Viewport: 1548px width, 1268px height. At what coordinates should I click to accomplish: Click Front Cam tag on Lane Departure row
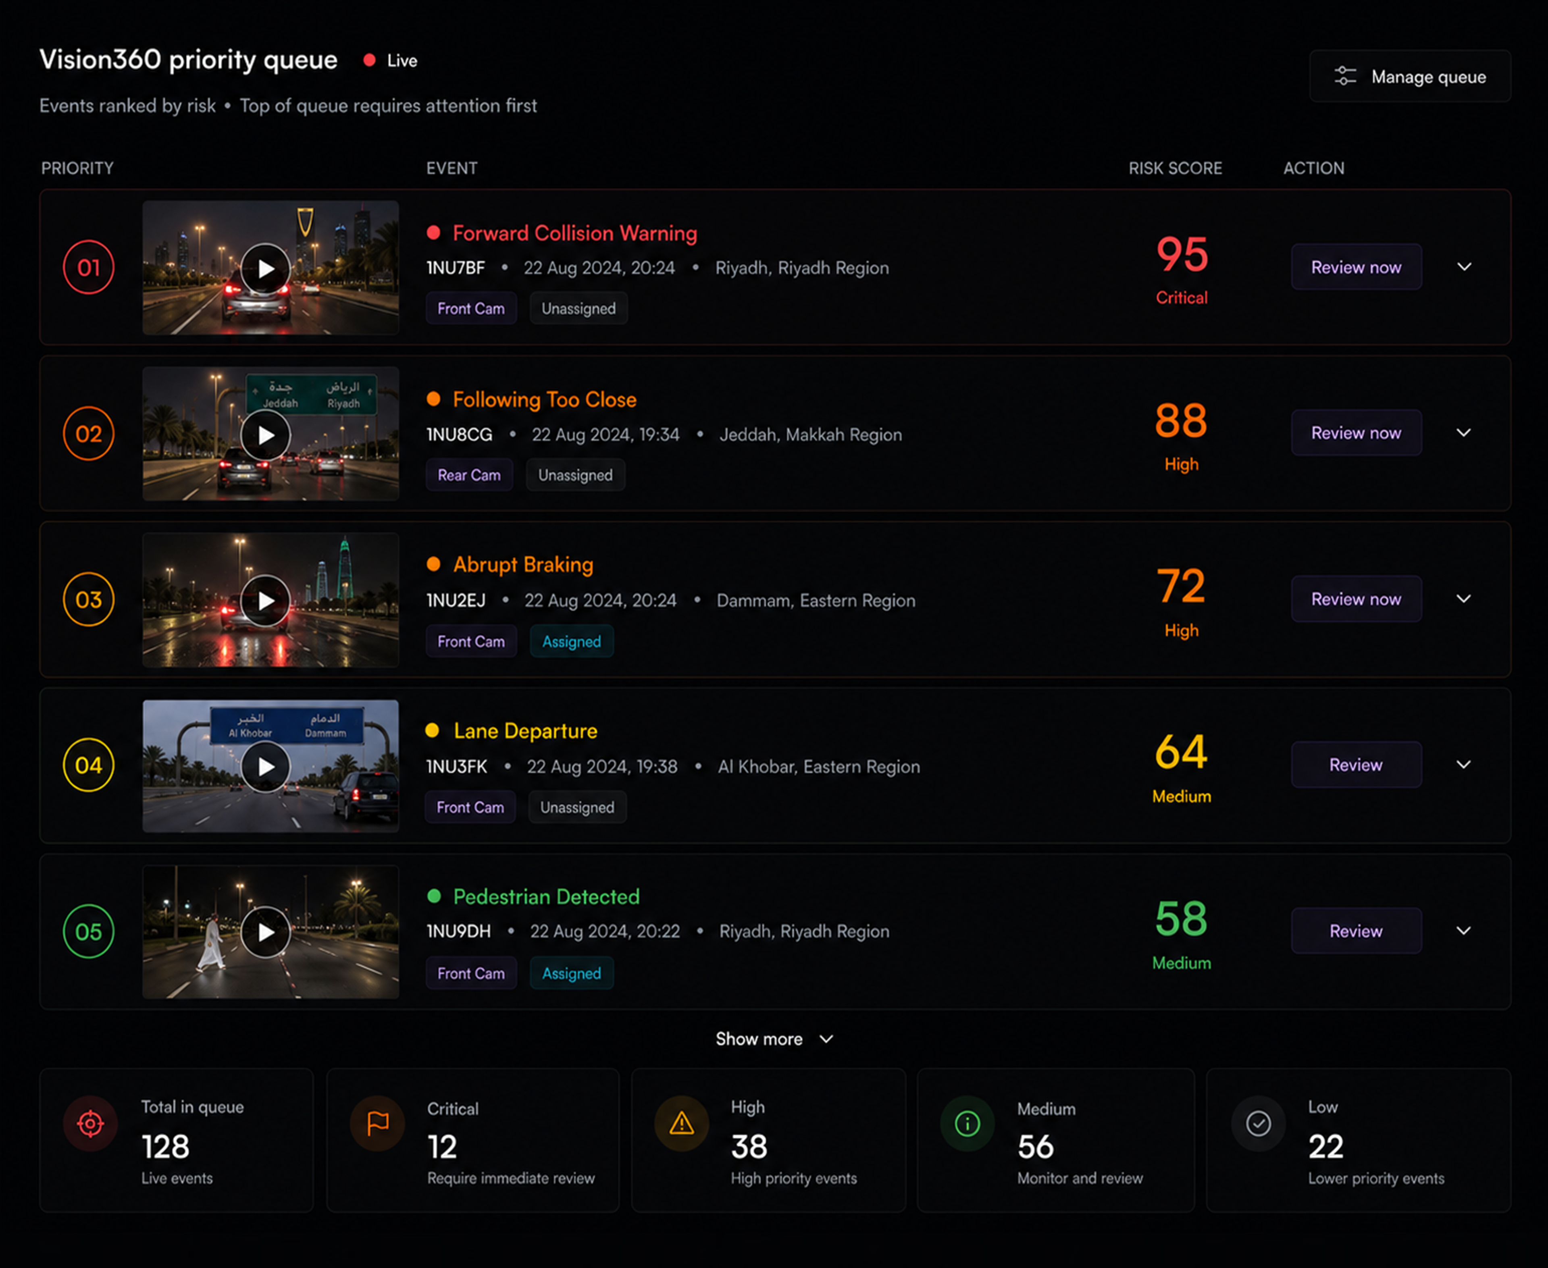470,807
